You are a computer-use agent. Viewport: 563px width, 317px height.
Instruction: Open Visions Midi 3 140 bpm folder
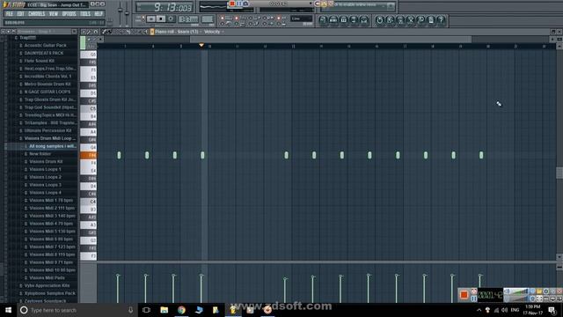tap(52, 216)
